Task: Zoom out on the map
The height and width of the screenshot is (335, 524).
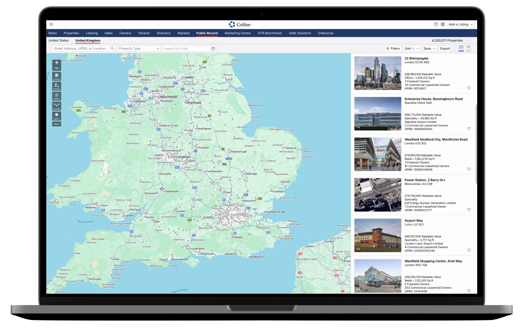Action: pos(57,68)
